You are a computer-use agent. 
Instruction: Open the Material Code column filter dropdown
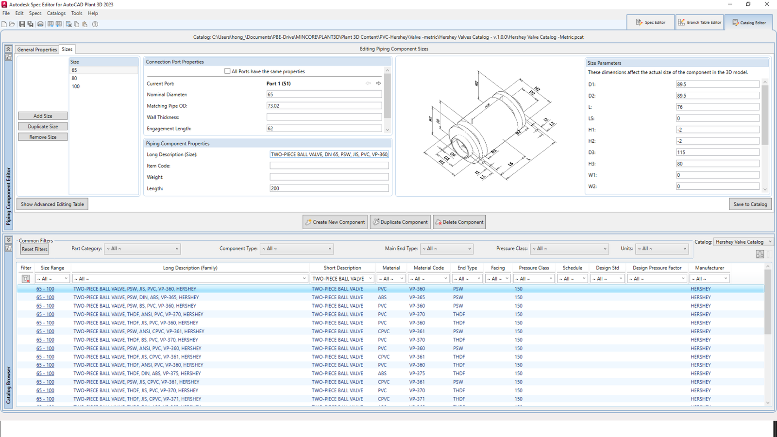click(428, 279)
